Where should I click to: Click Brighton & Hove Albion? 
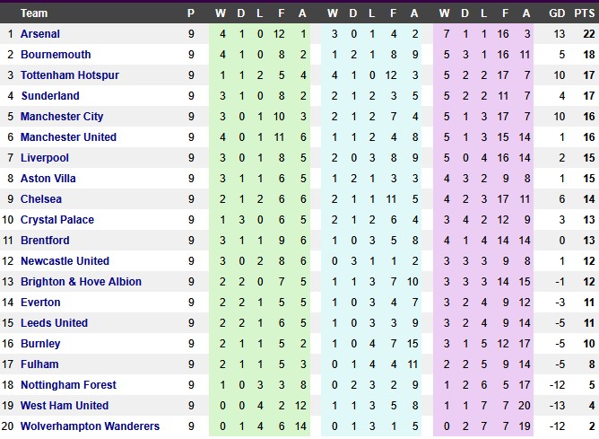81,282
